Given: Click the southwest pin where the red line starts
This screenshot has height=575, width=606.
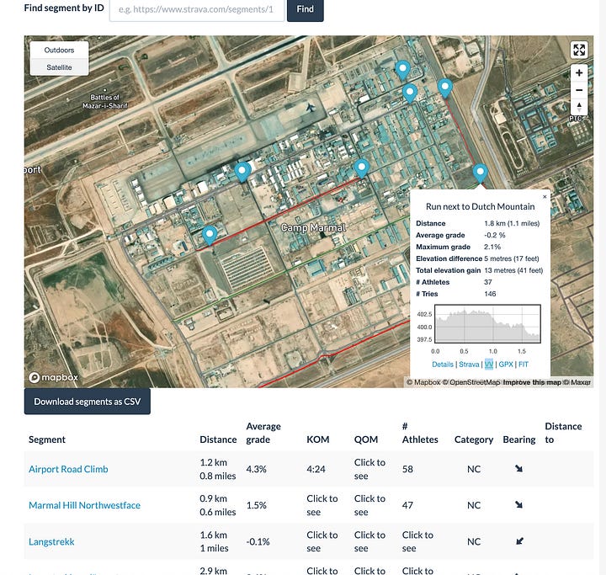Looking at the screenshot, I should tap(210, 236).
